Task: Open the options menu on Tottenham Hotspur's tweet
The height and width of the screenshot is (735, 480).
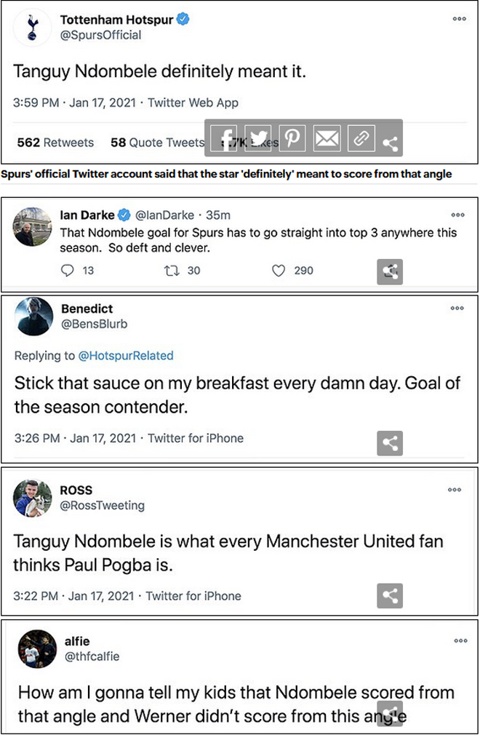Action: [458, 17]
